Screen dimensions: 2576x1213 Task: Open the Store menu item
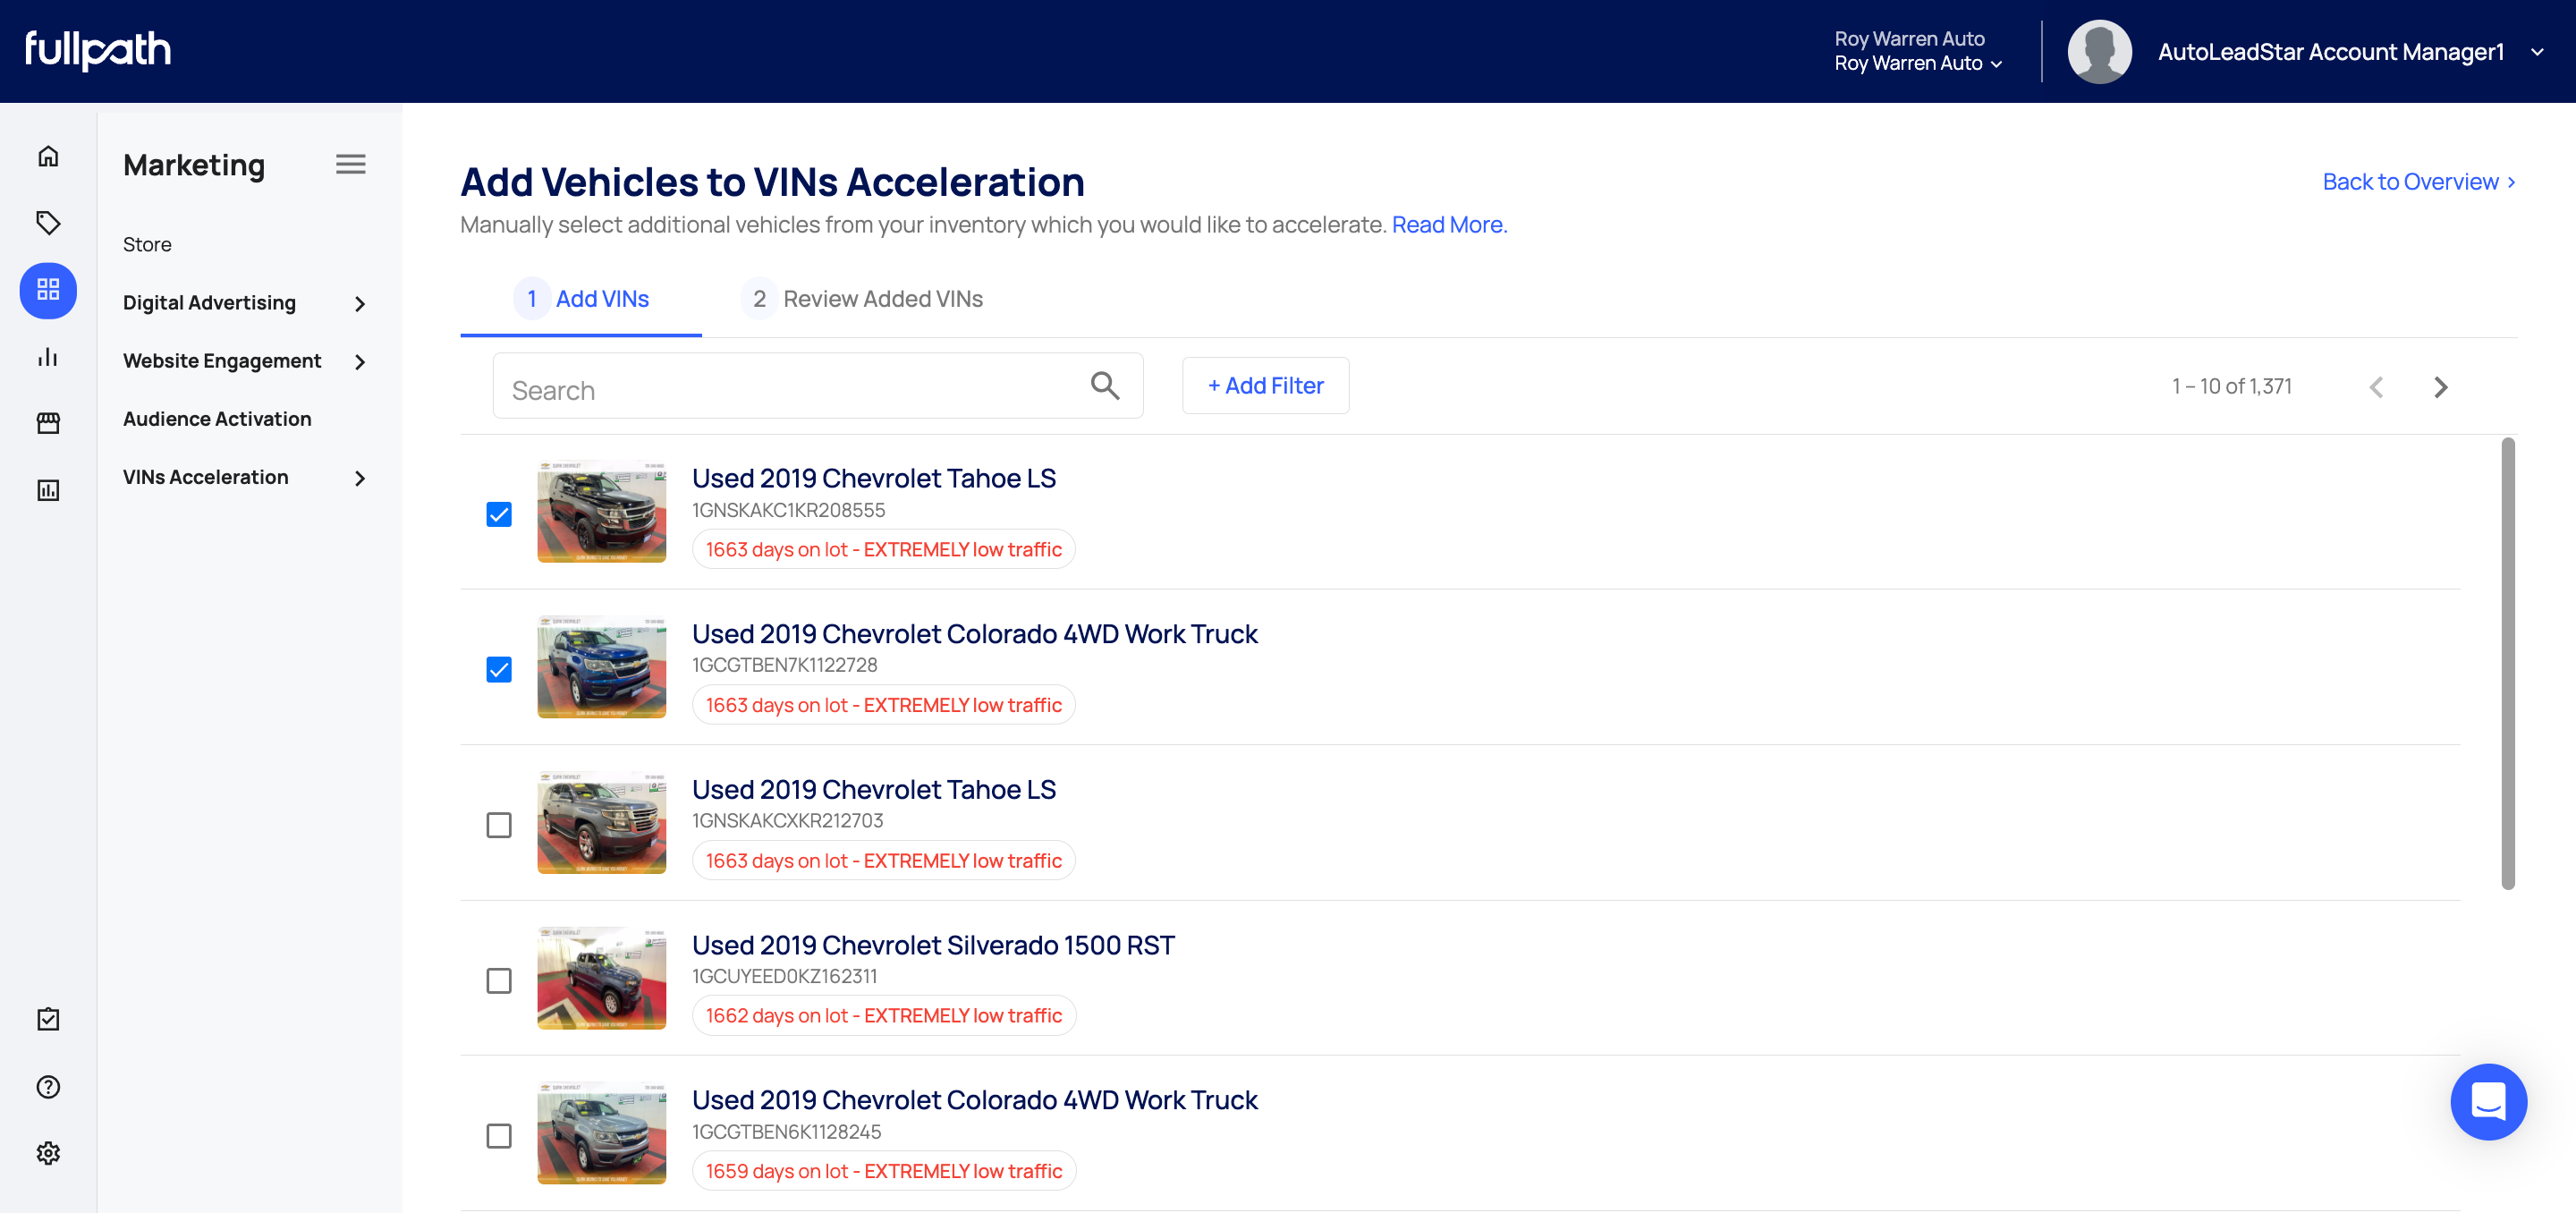pos(147,244)
